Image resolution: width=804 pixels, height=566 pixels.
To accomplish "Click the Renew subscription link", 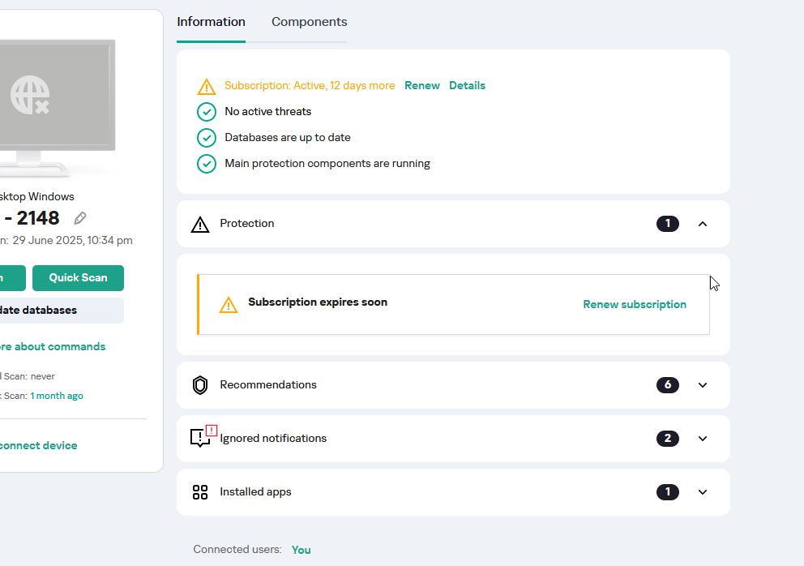I will click(635, 304).
